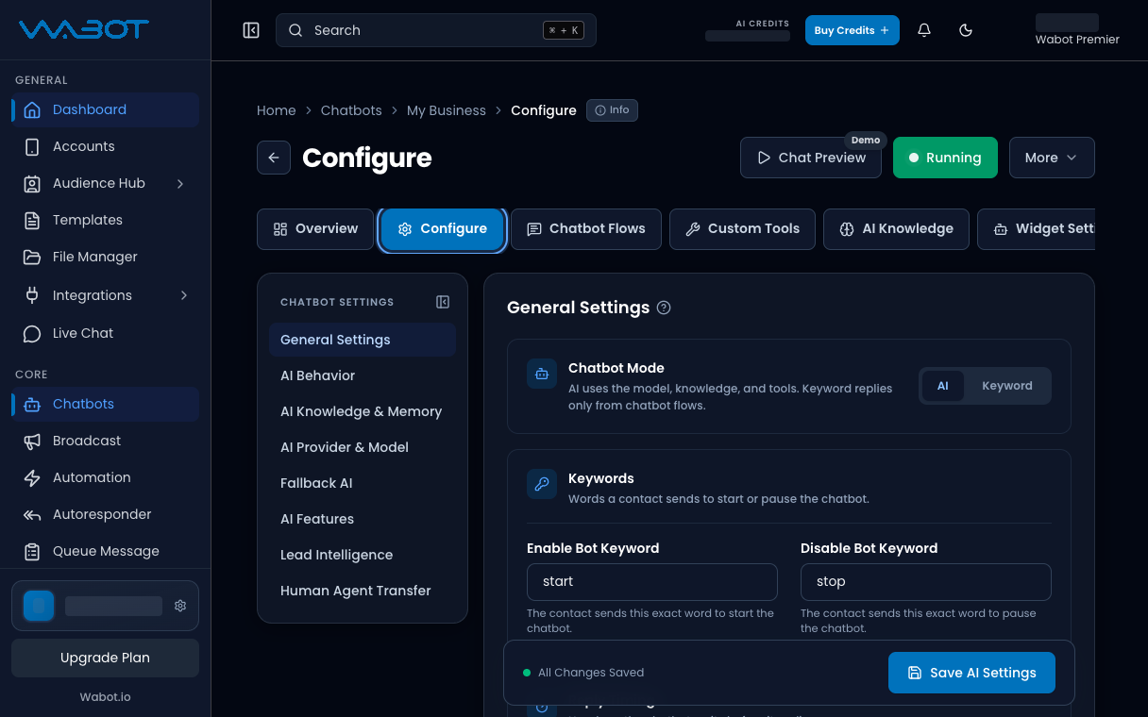Image resolution: width=1148 pixels, height=717 pixels.
Task: Click the Broadcast megaphone icon
Action: tap(32, 441)
